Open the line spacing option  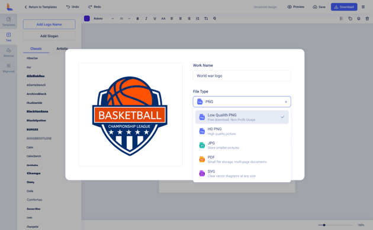[197, 18]
